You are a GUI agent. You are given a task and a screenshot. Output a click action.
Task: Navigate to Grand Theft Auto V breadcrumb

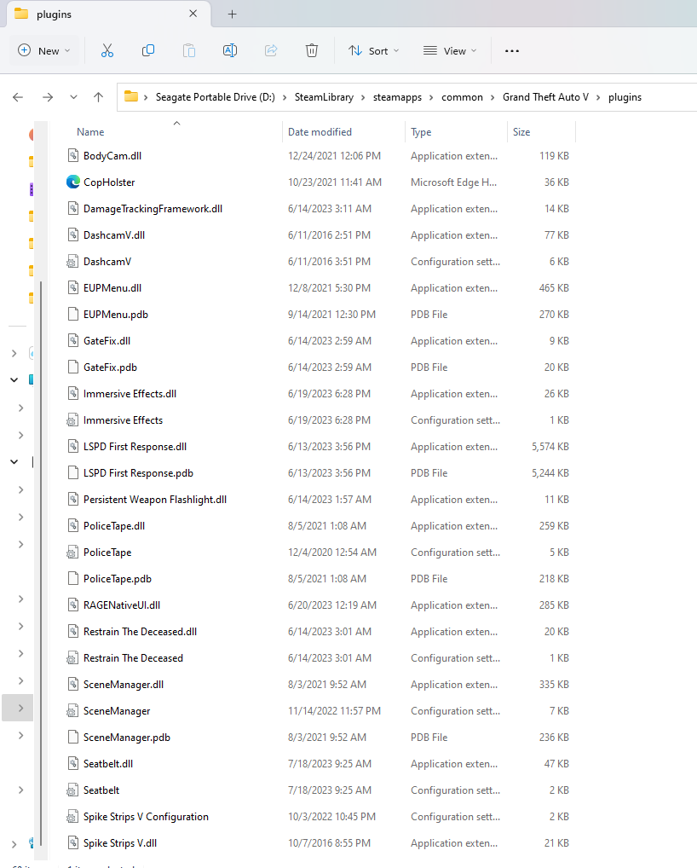click(545, 97)
